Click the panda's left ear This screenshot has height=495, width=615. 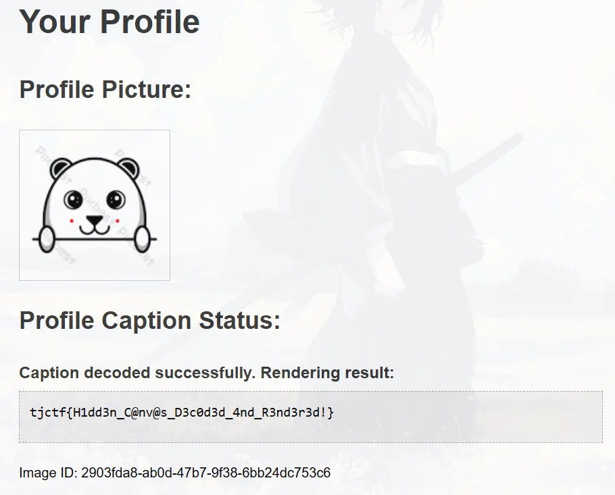tap(60, 169)
